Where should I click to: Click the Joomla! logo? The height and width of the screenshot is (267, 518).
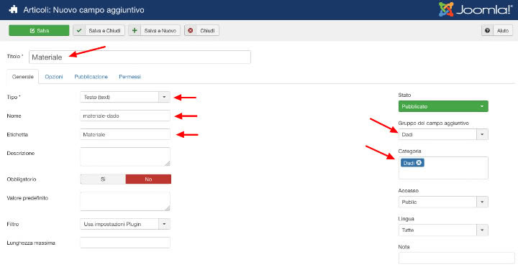476,9
